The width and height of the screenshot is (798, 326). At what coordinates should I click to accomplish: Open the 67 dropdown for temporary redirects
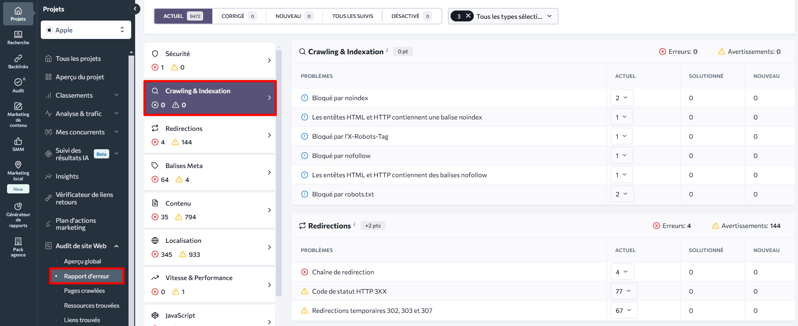pos(624,311)
